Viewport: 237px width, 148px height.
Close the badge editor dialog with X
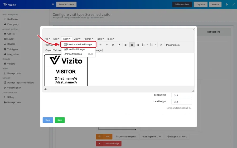(194, 29)
